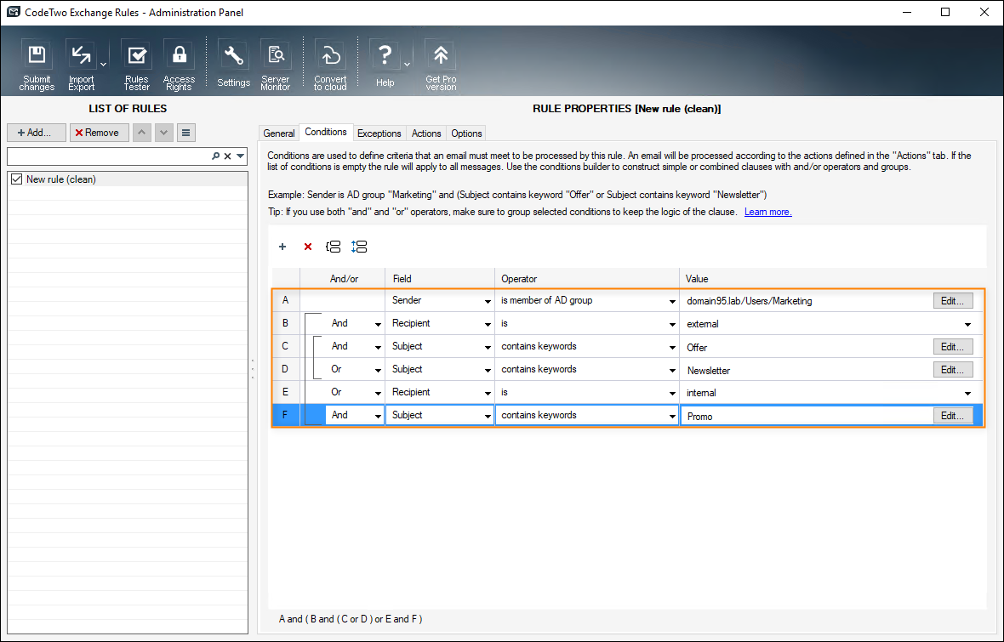Add a new condition with plus icon
This screenshot has width=1004, height=642.
click(x=282, y=247)
